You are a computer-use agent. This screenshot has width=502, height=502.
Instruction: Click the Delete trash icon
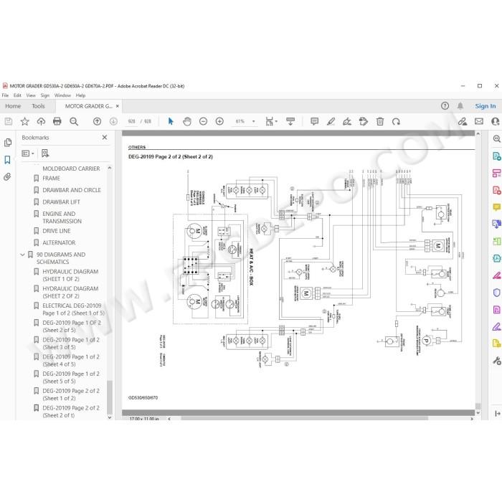[380, 121]
